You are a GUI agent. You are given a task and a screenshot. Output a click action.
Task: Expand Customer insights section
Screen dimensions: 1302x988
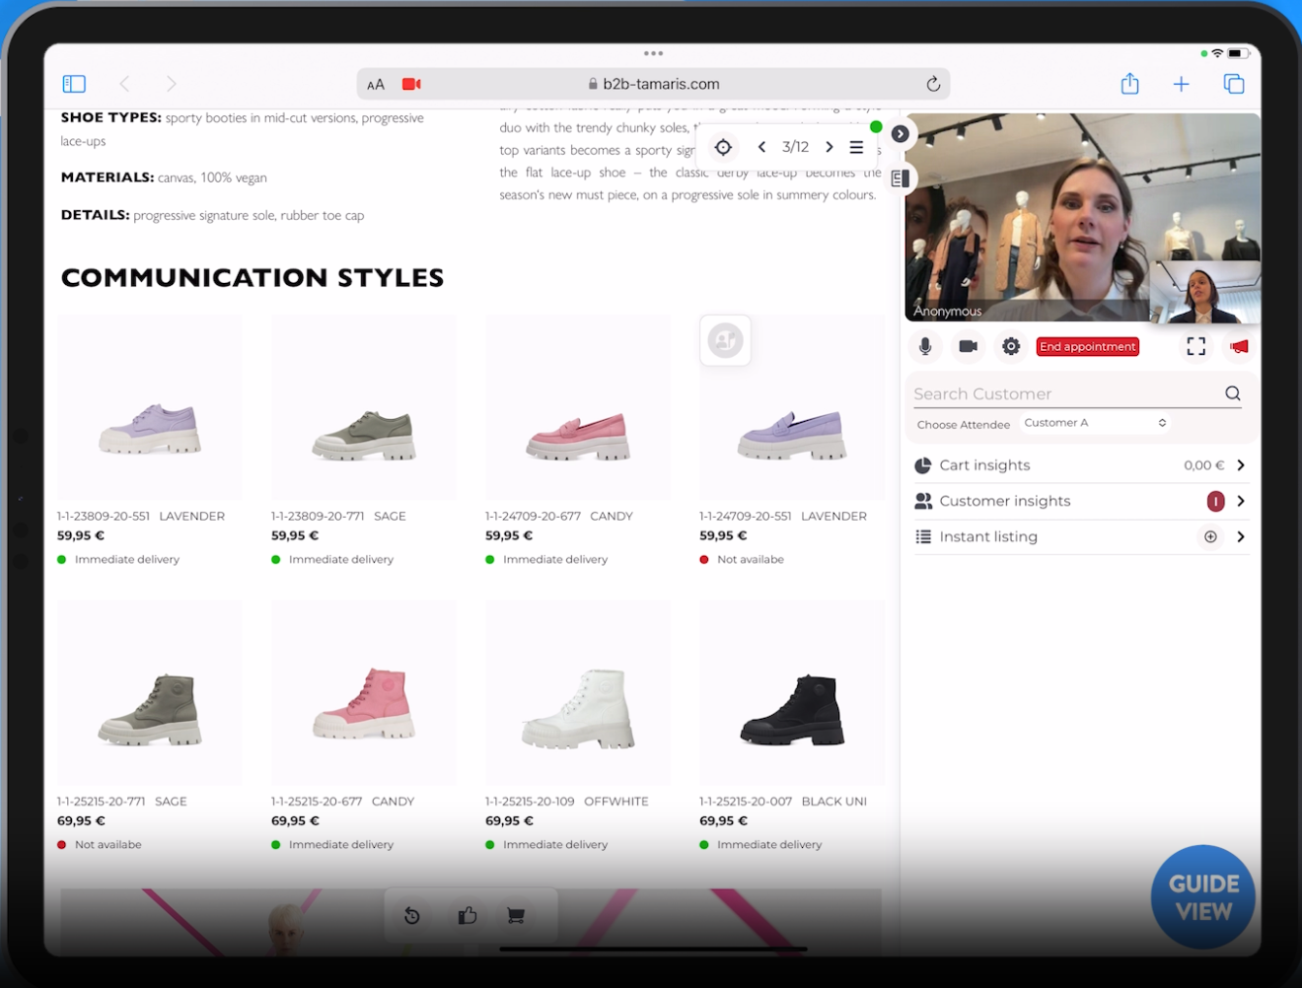tap(1240, 501)
